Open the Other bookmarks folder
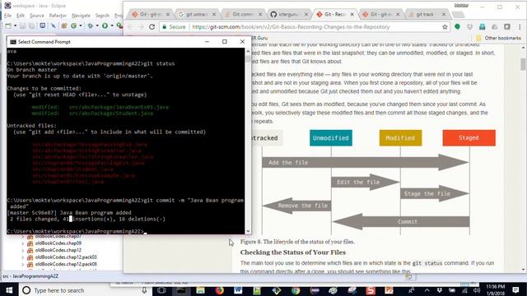The image size is (527, 296). pyautogui.click(x=498, y=39)
